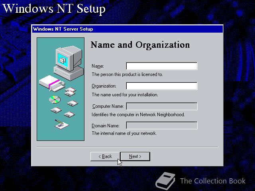Click the CD-ROM disc image
255x191 pixels.
click(55, 99)
